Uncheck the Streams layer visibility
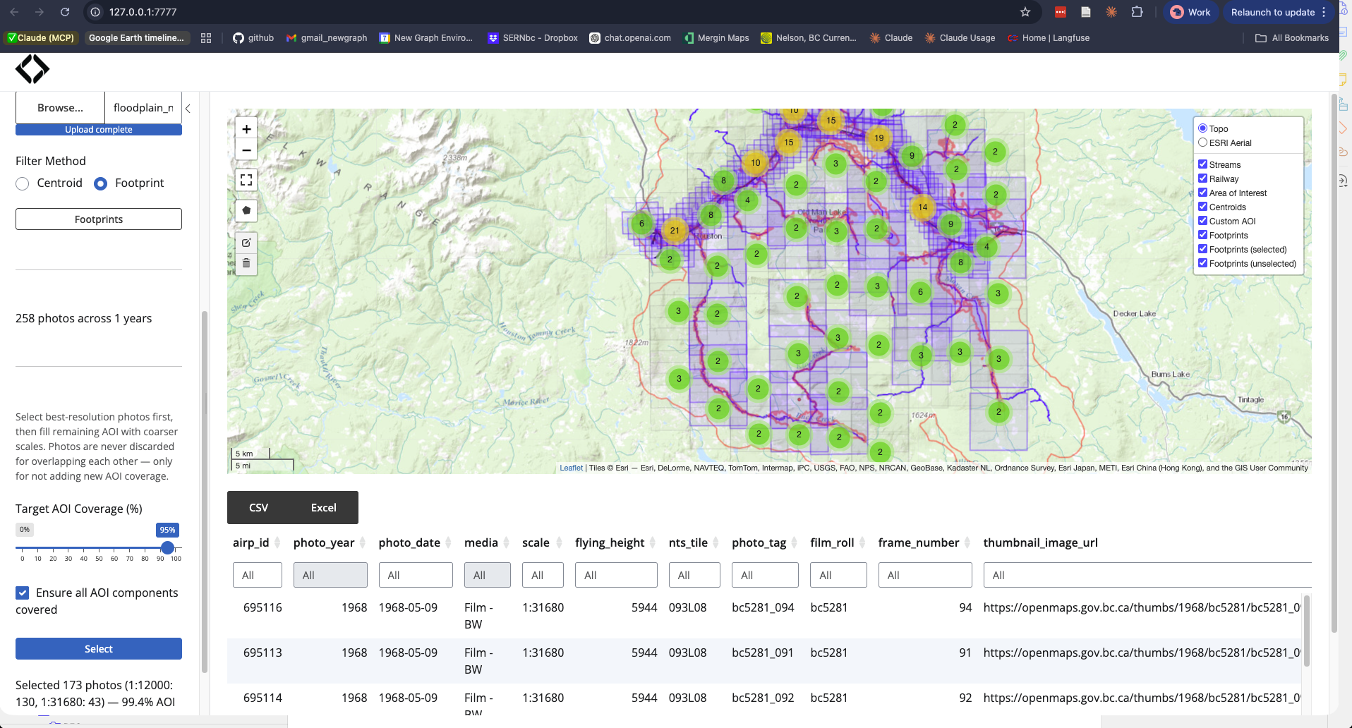 1203,164
